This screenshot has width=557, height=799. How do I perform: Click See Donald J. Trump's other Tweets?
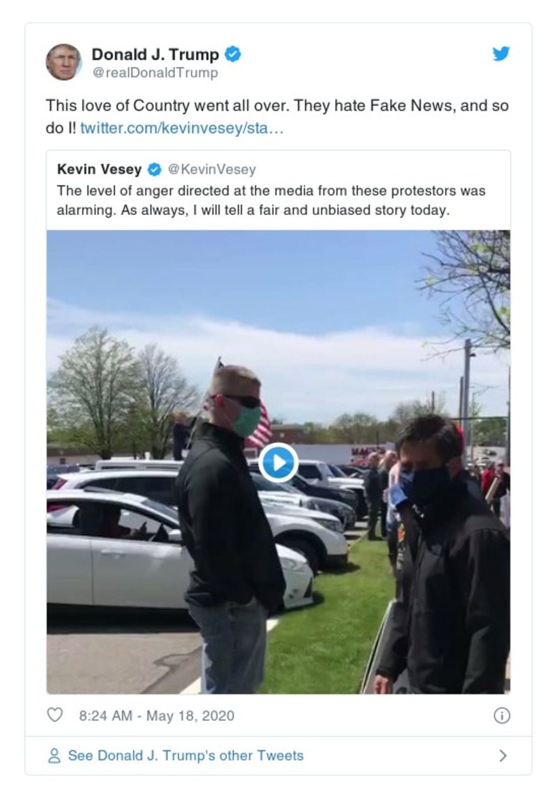(x=185, y=756)
